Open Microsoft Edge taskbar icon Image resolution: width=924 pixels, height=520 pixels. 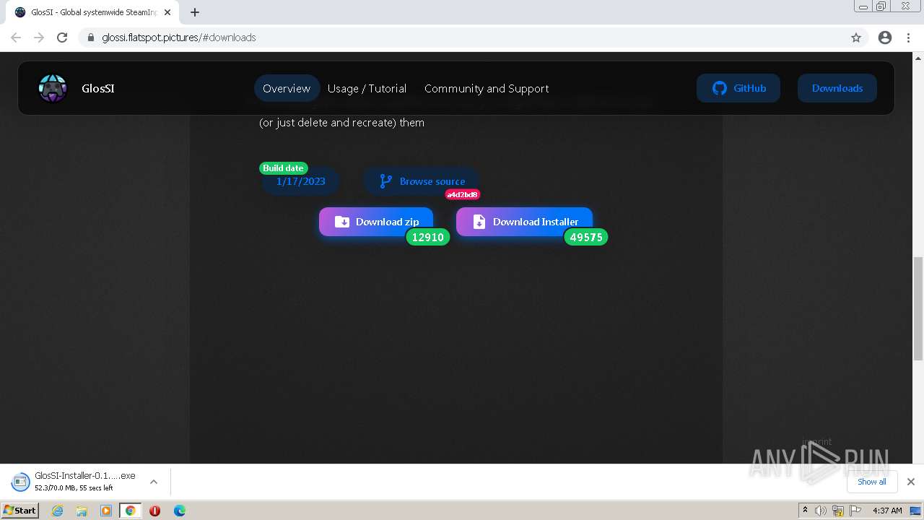tap(180, 511)
